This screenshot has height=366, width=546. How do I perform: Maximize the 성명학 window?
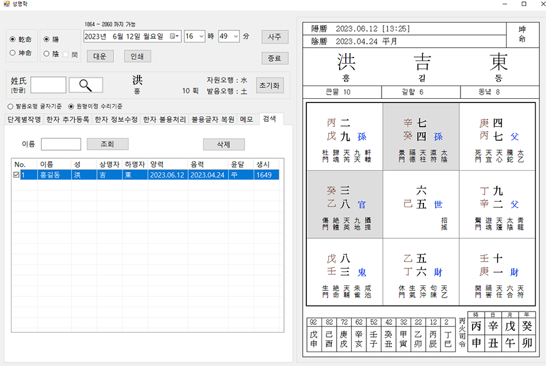click(x=523, y=4)
